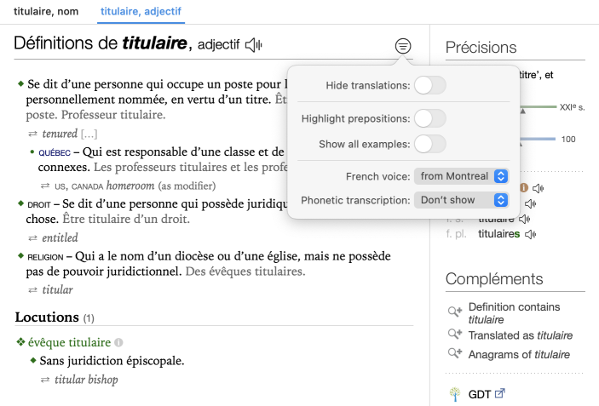Click the search icon beside Anagrams of titulaire
The width and height of the screenshot is (599, 406).
pos(454,354)
